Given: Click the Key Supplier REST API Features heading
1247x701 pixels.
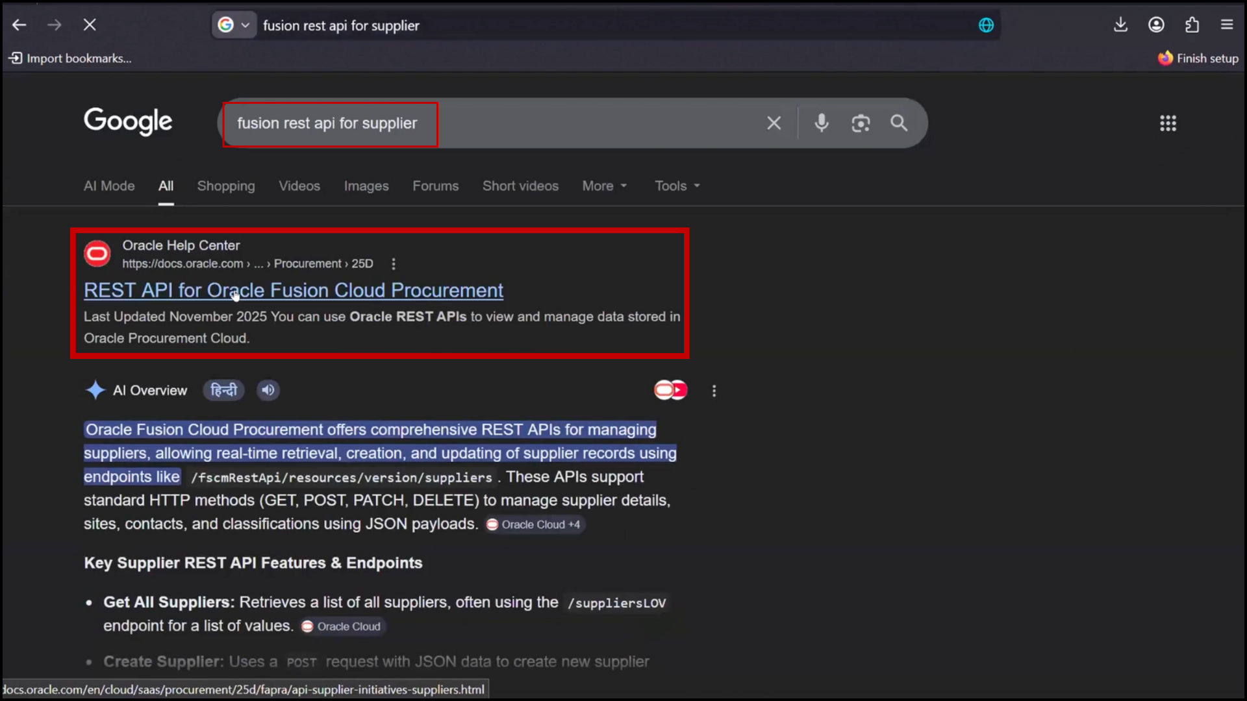Looking at the screenshot, I should coord(253,563).
